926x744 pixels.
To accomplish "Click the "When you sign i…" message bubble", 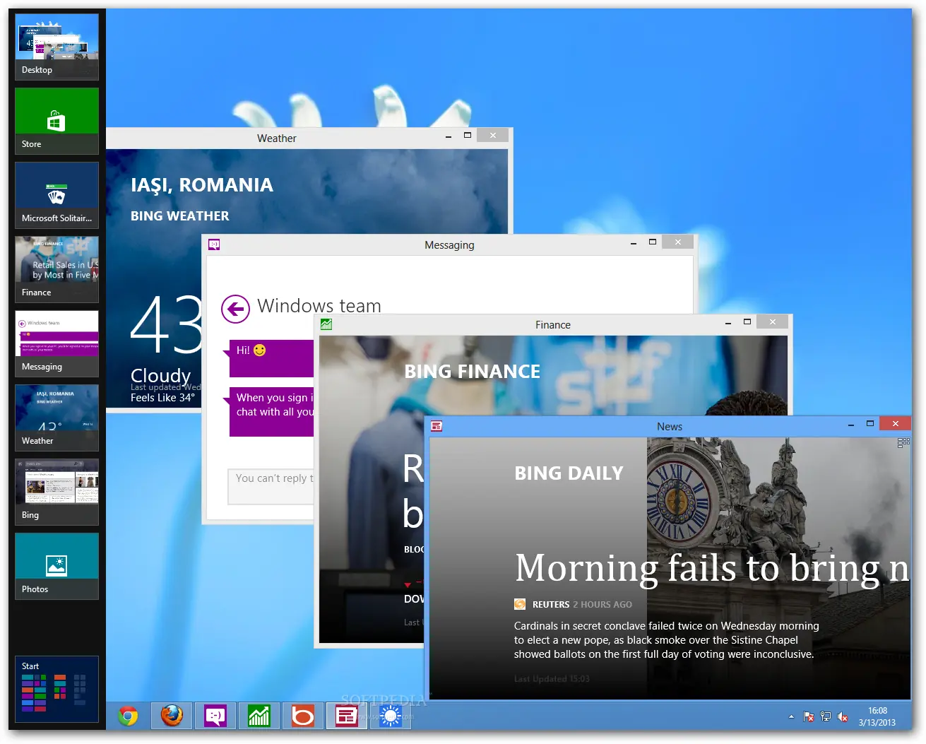I will (272, 411).
